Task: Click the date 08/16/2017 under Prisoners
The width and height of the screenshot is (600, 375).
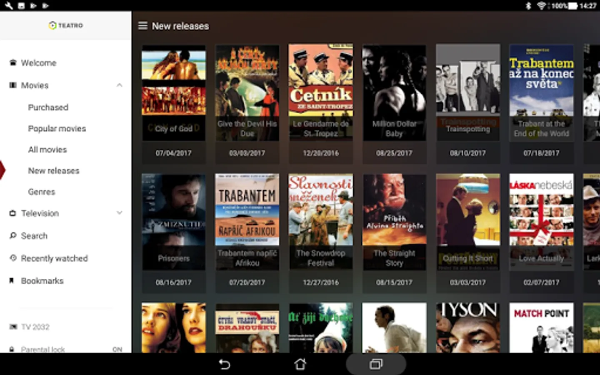Action: tap(174, 282)
